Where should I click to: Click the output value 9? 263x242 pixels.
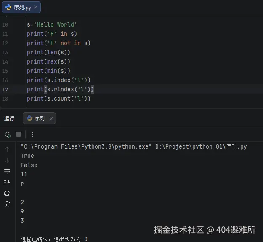coord(22,211)
